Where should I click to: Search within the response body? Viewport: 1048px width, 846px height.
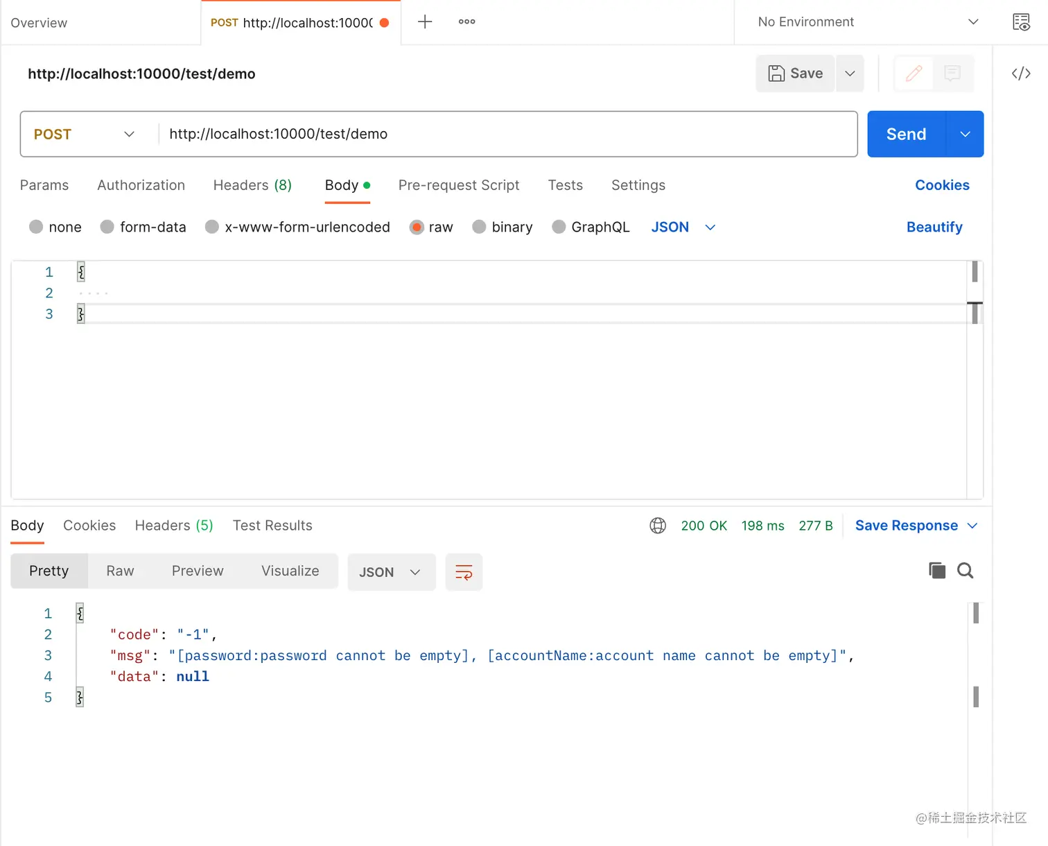(x=965, y=571)
